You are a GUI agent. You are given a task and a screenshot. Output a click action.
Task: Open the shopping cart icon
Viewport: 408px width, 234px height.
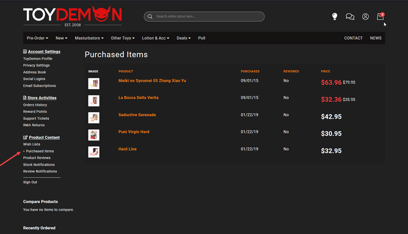tap(381, 17)
